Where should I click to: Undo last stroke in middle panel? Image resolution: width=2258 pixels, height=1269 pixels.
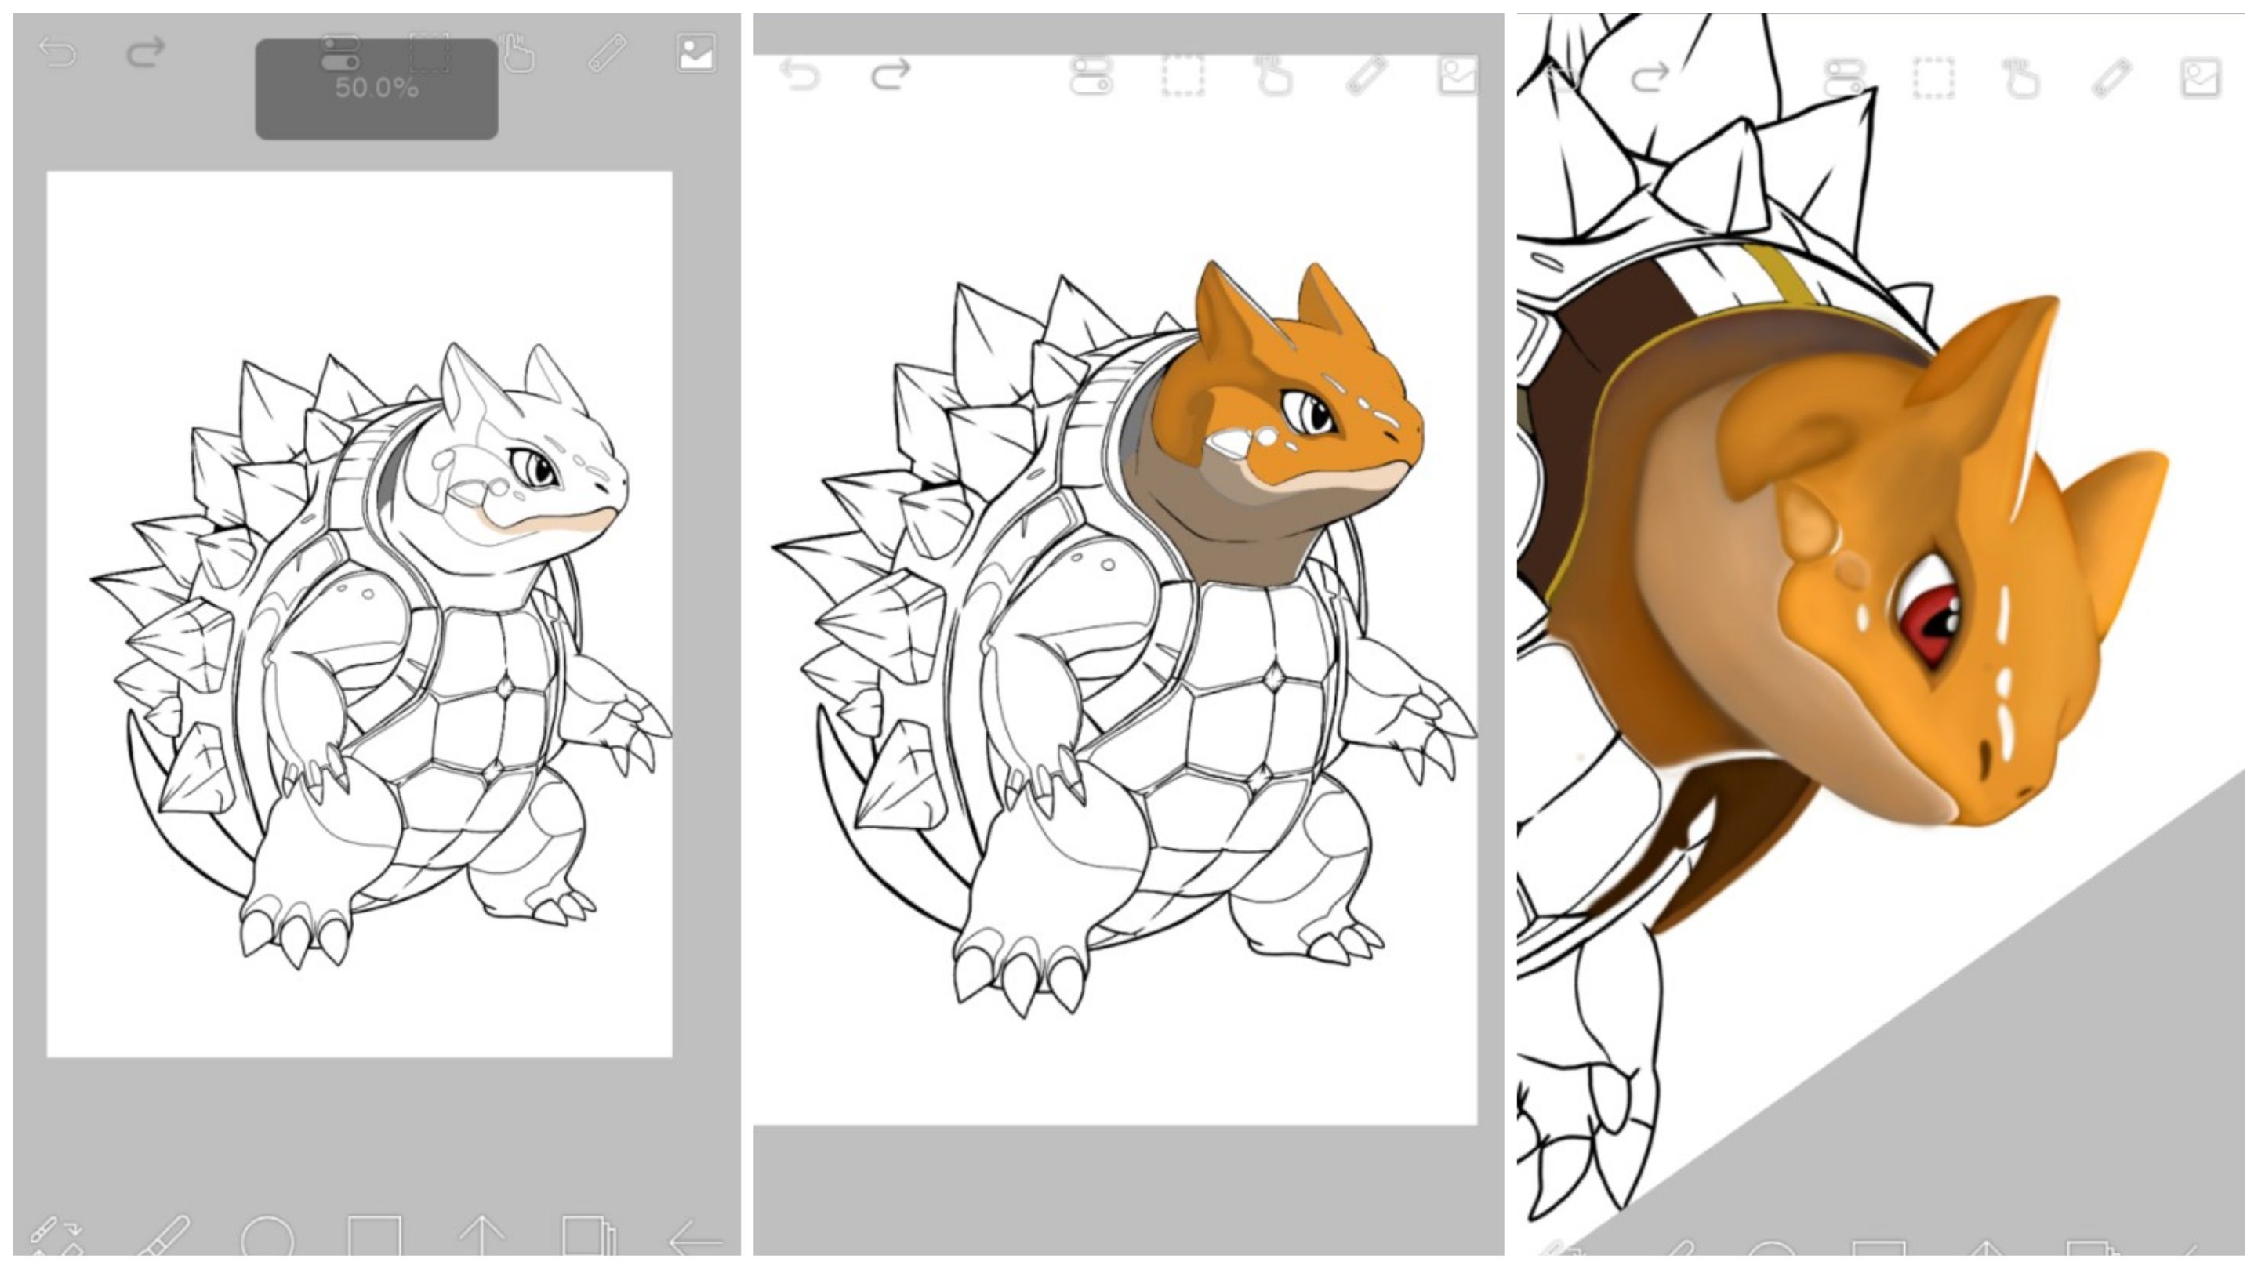point(800,74)
